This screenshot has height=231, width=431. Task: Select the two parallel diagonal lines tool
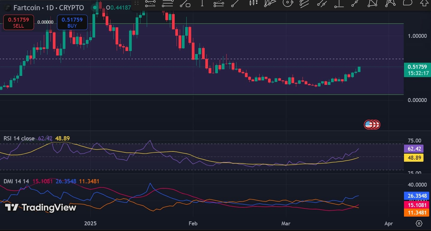[322, 3]
